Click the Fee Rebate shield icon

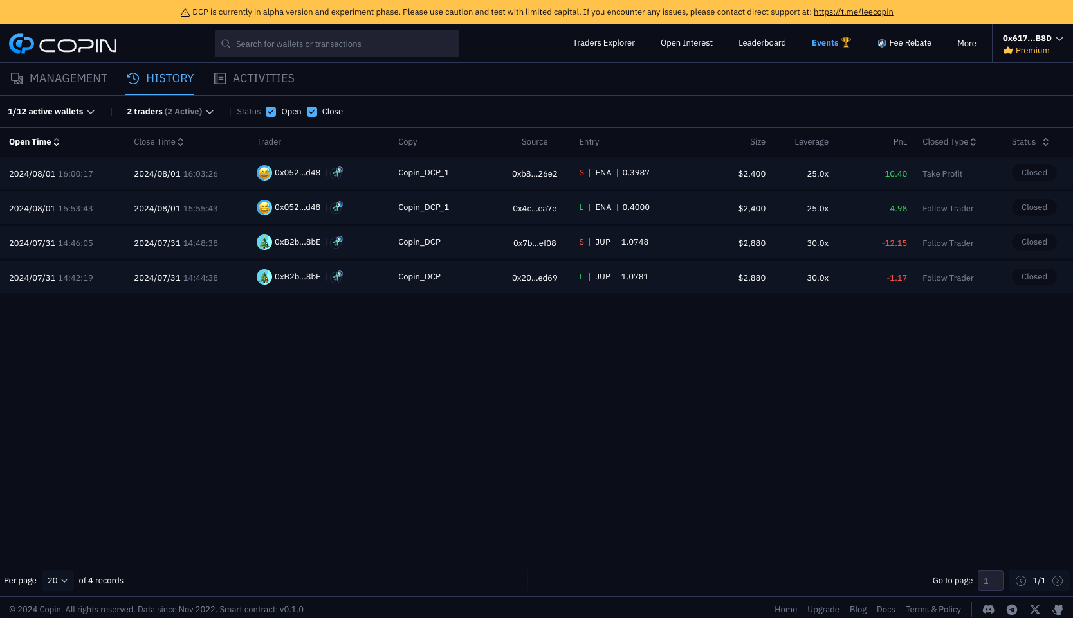[882, 43]
